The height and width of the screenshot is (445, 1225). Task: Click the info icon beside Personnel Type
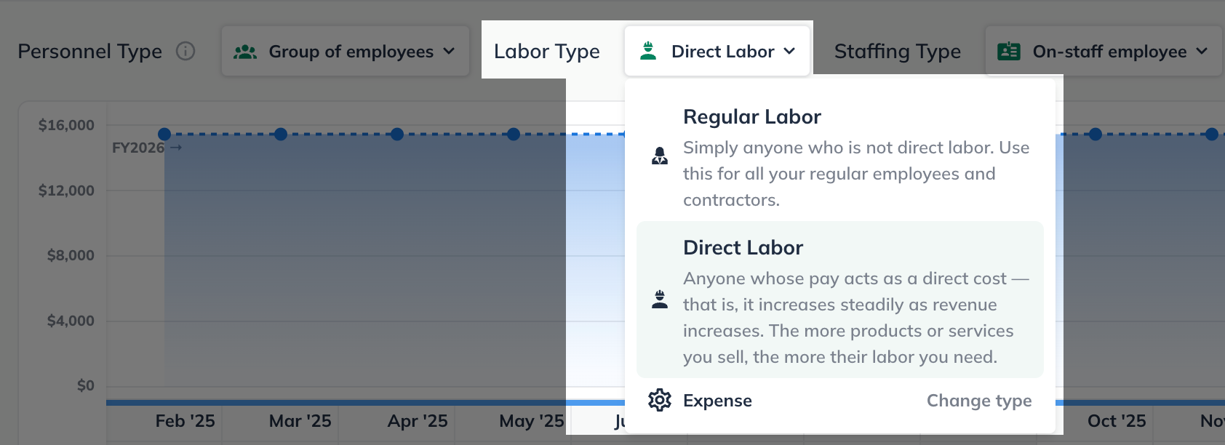[x=187, y=51]
